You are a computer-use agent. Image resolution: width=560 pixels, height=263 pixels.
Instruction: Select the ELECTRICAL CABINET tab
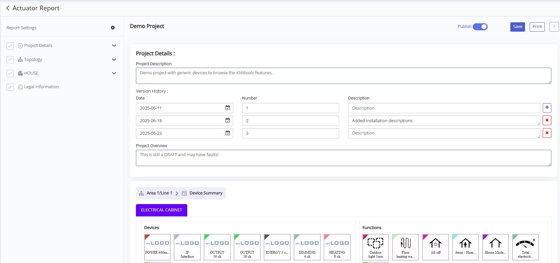(x=162, y=210)
